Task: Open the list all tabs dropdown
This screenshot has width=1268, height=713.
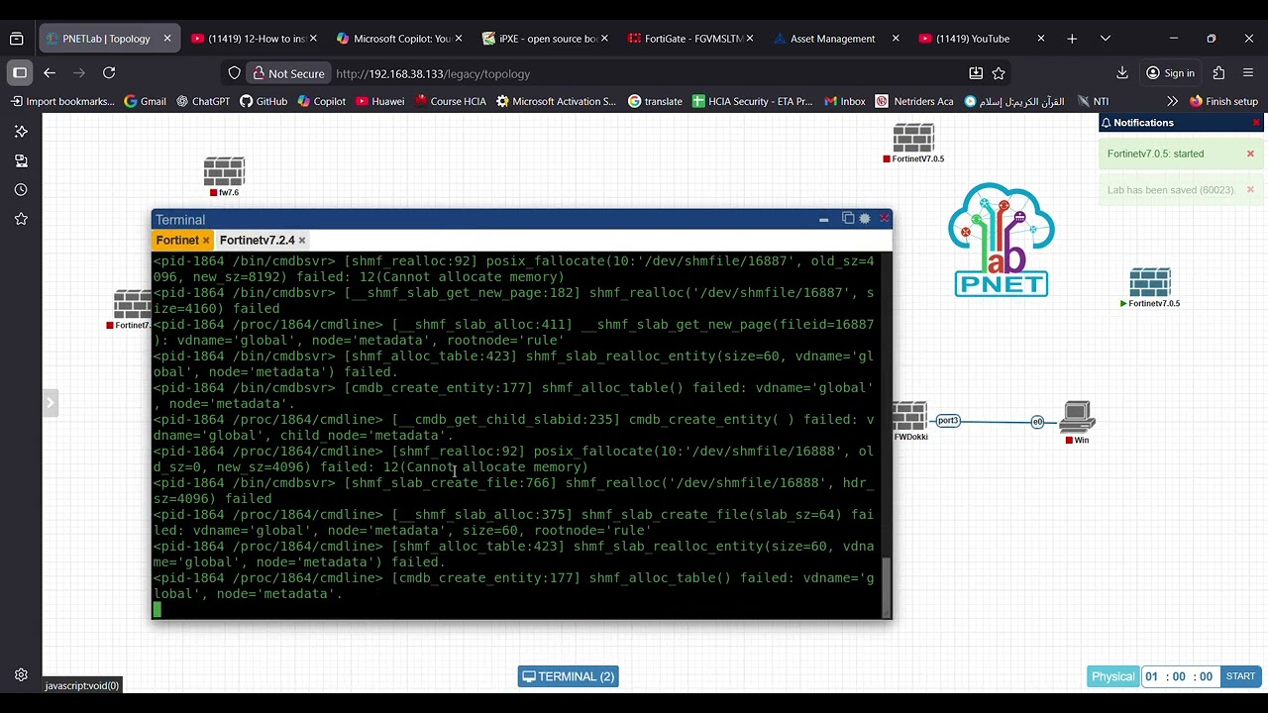Action: coord(1105,39)
